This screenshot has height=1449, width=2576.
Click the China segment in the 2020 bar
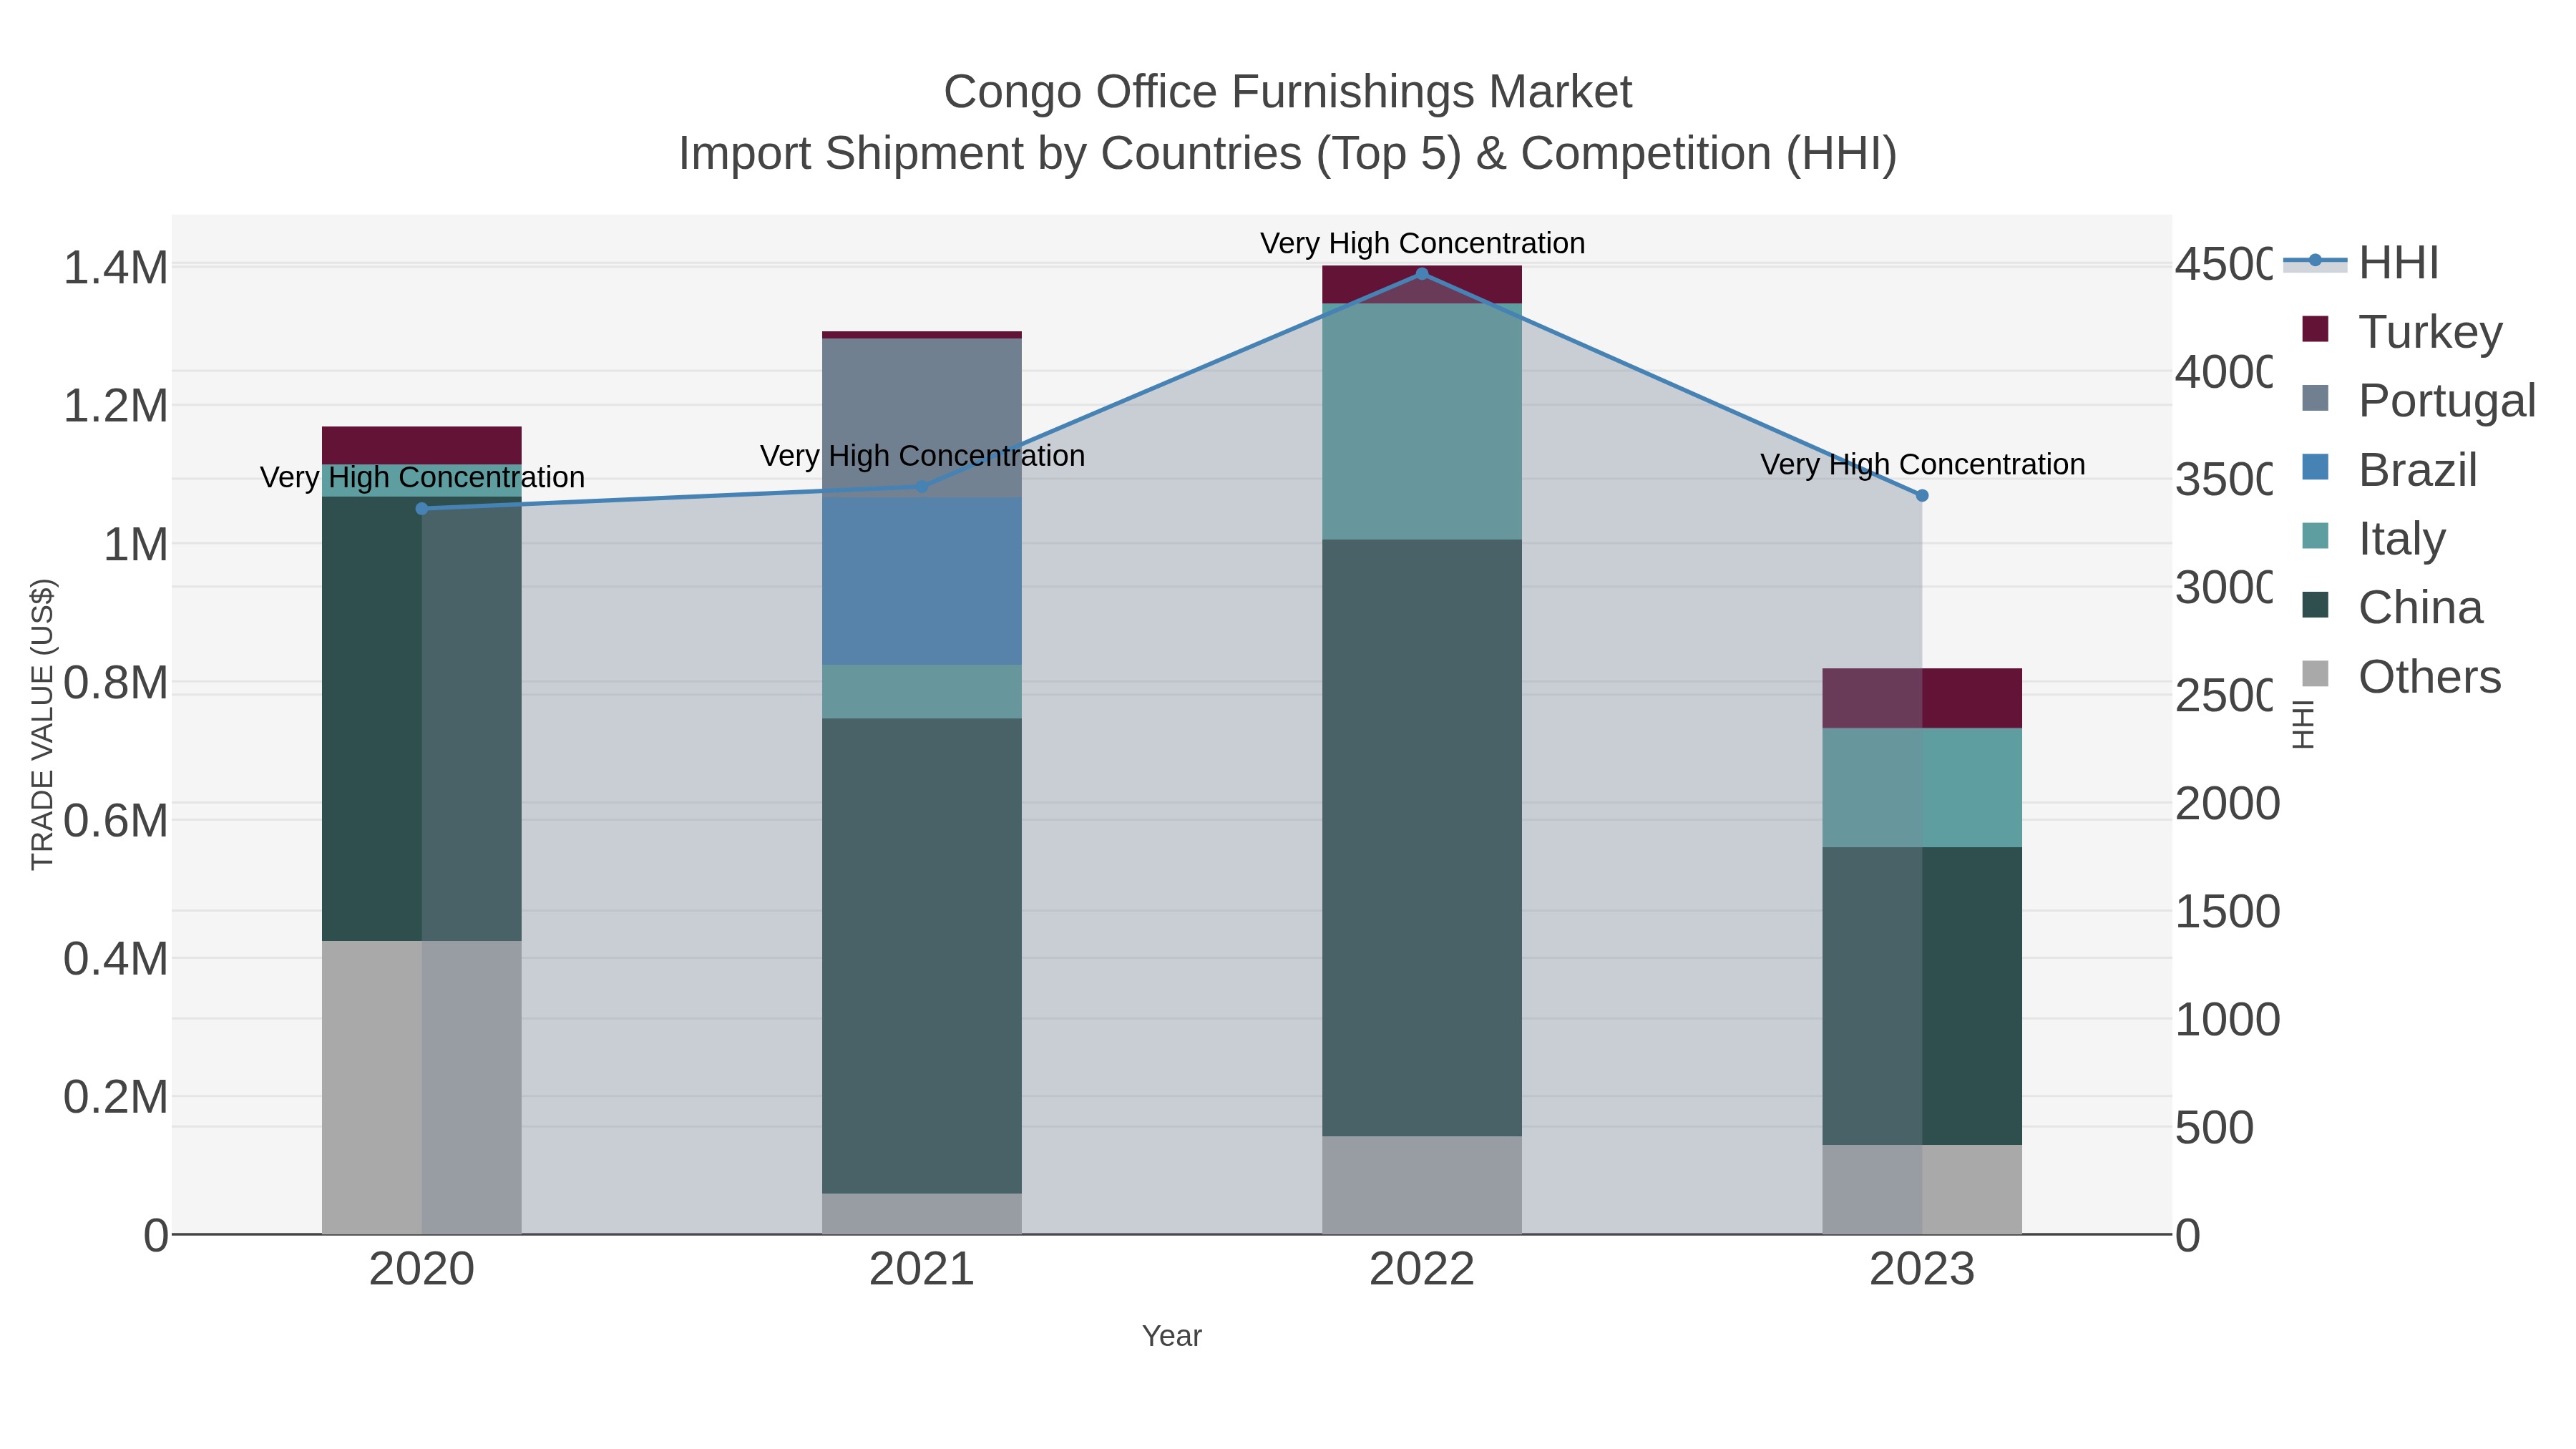pos(422,719)
